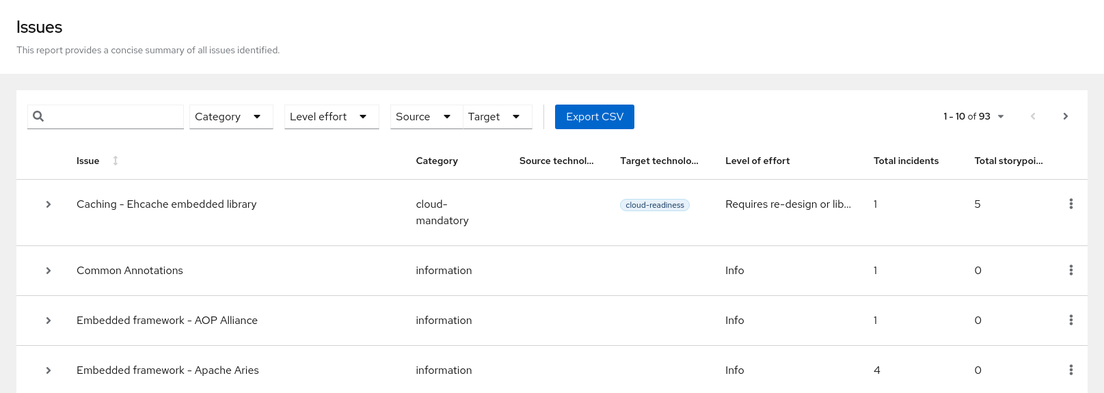Go to next page of issues
This screenshot has width=1104, height=393.
[x=1065, y=116]
